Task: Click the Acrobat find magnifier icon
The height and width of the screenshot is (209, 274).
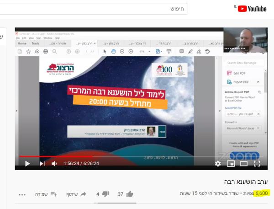Action: [54, 52]
